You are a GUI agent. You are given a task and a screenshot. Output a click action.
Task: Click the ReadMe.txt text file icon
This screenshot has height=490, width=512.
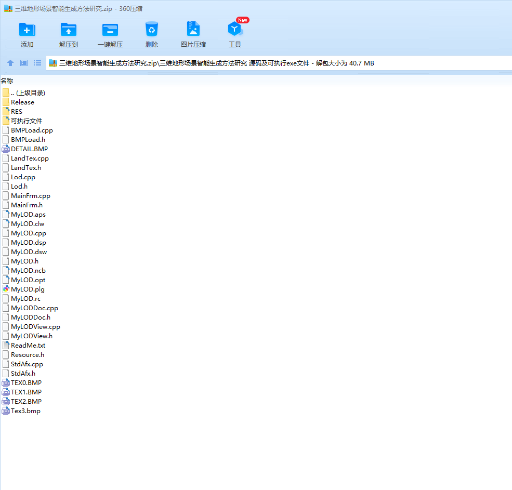pos(6,346)
